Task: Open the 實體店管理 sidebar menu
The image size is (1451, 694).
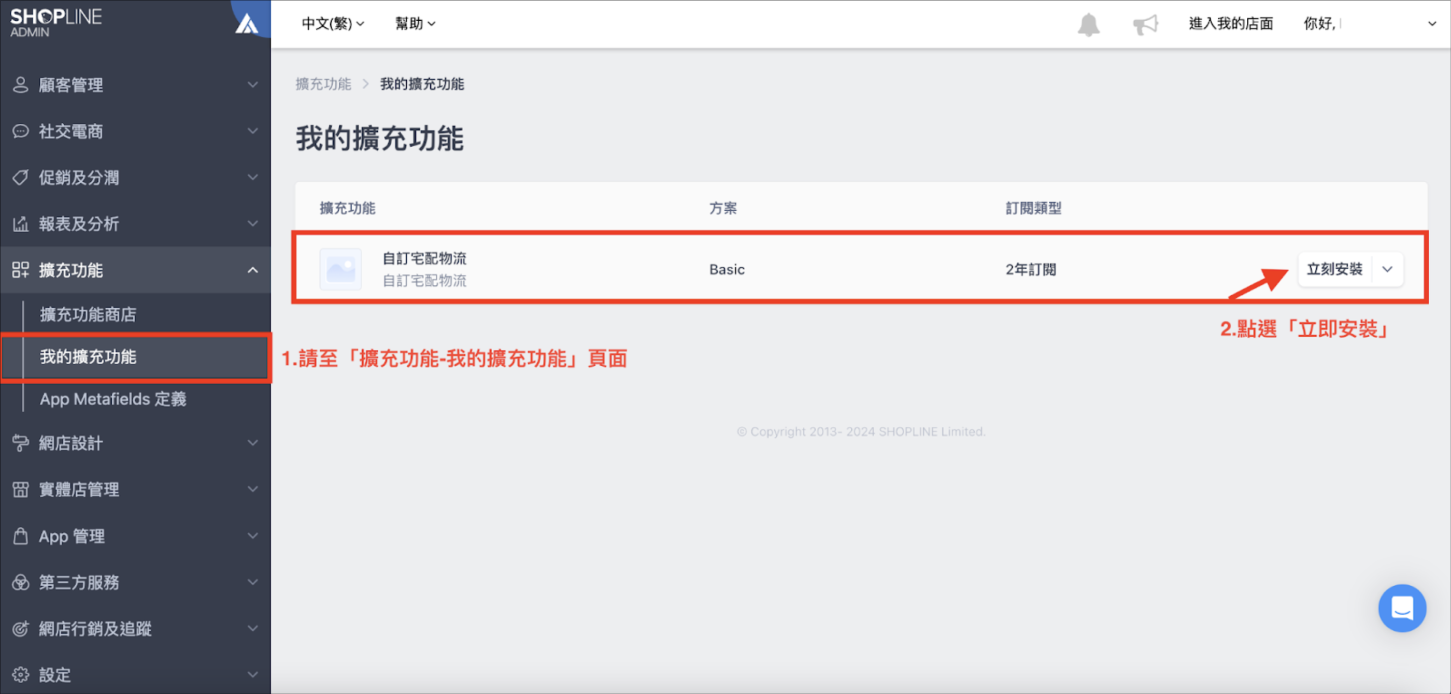Action: pos(135,489)
